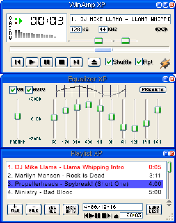Click the 3K equalizer slider
Screen dimensions: 176x223
[x=112, y=117]
